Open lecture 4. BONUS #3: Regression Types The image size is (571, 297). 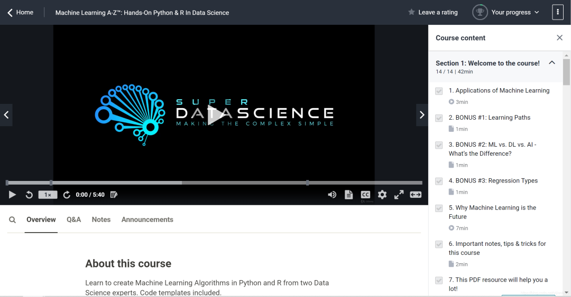click(493, 180)
